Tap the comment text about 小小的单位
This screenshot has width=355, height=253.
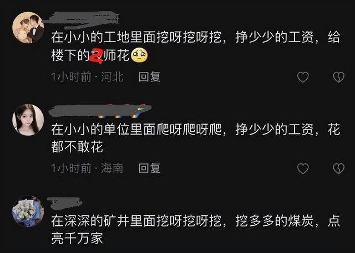pos(196,138)
